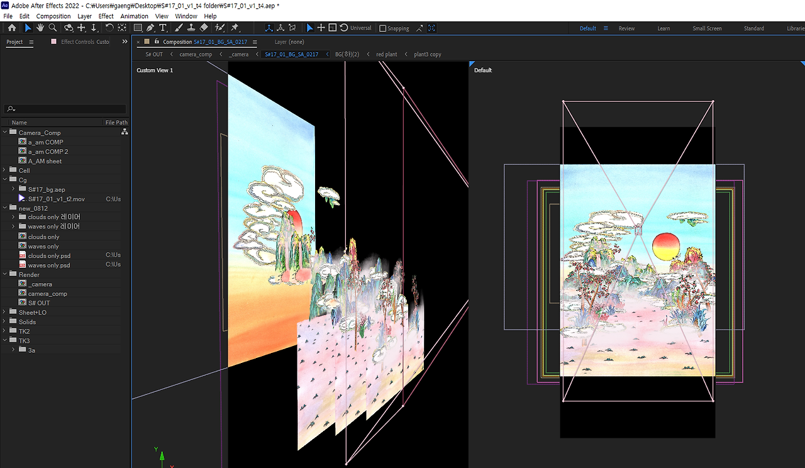This screenshot has width=805, height=468.
Task: Switch to Local Axis mode
Action: (x=269, y=28)
